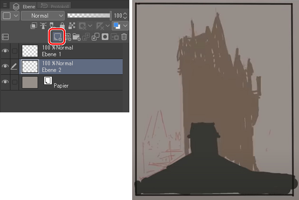This screenshot has height=200, width=299.
Task: Click the layer opacity slider
Action: (89, 16)
